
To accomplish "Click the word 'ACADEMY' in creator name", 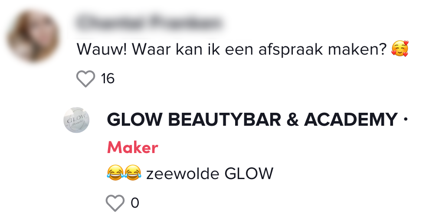I will (x=351, y=120).
